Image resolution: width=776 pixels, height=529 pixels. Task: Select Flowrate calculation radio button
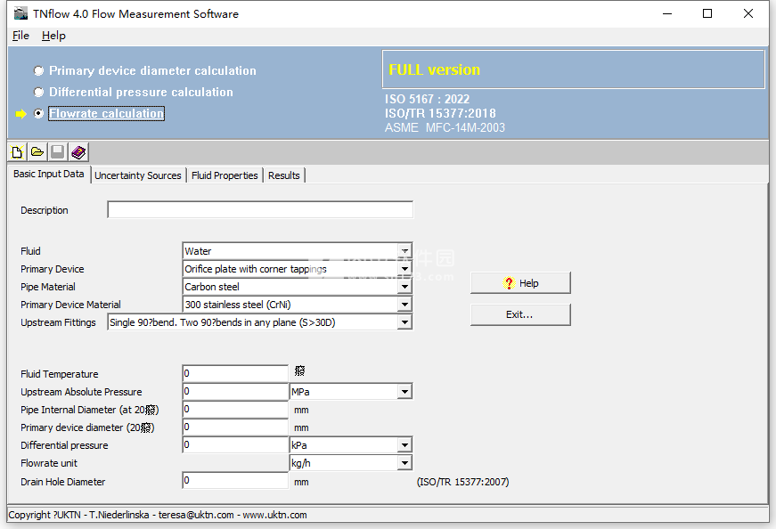(x=38, y=113)
